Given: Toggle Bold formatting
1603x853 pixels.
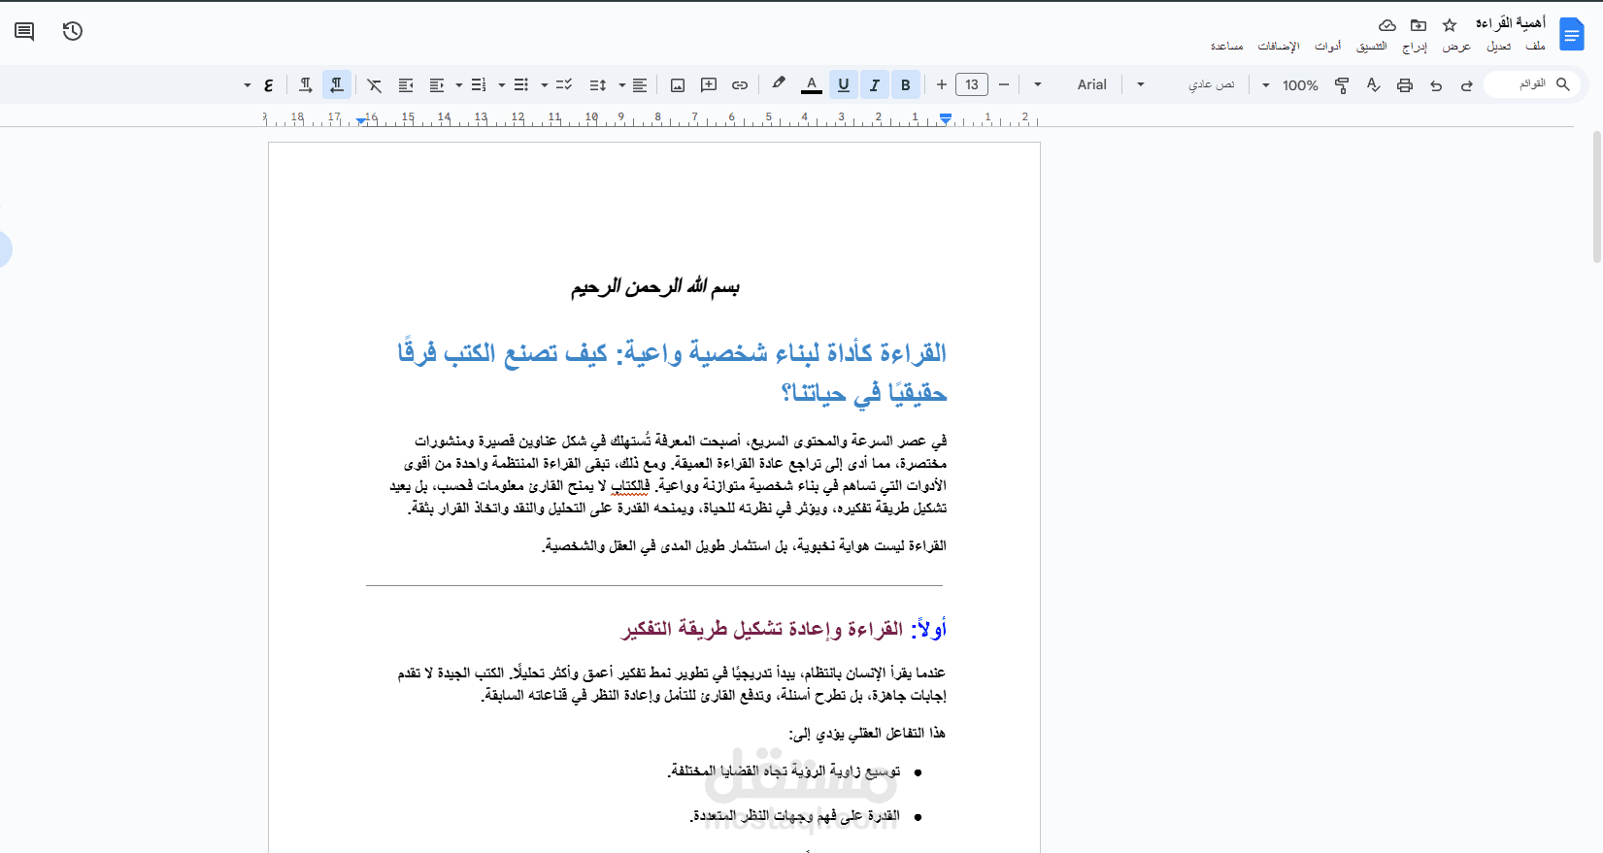Looking at the screenshot, I should [x=906, y=85].
